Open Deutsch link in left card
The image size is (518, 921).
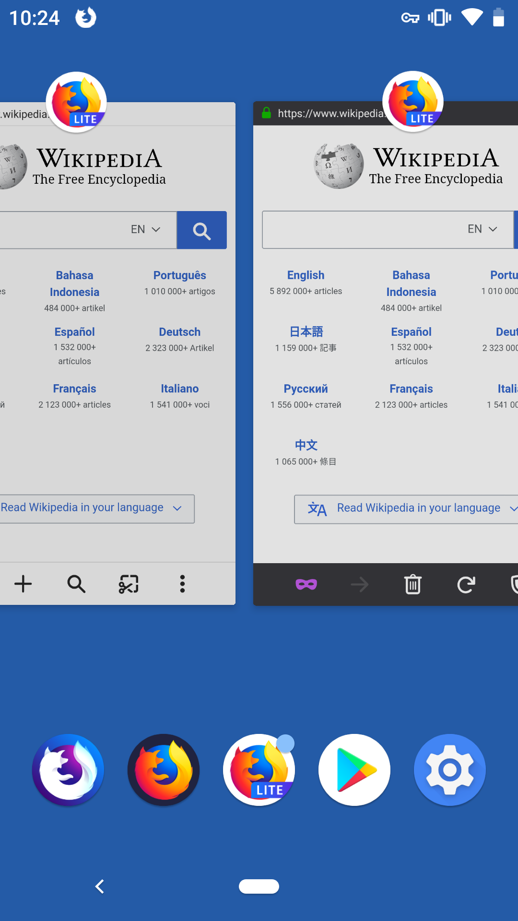(x=180, y=332)
